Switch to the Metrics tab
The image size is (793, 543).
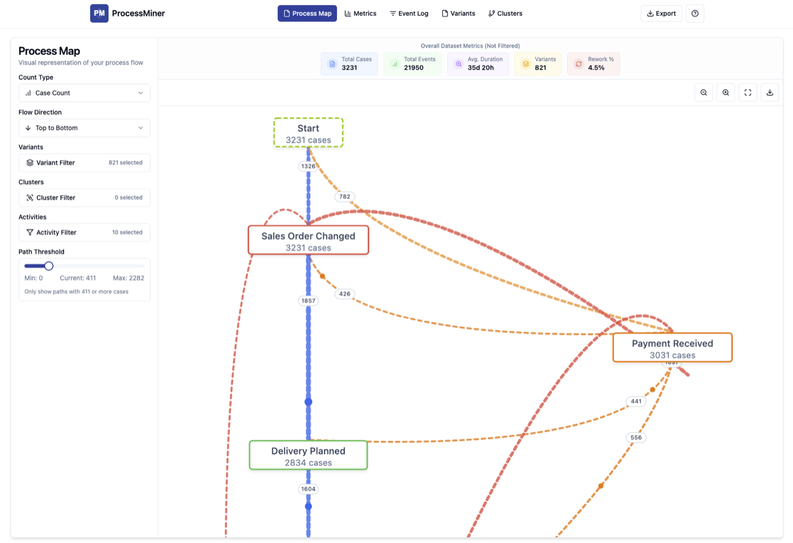360,13
